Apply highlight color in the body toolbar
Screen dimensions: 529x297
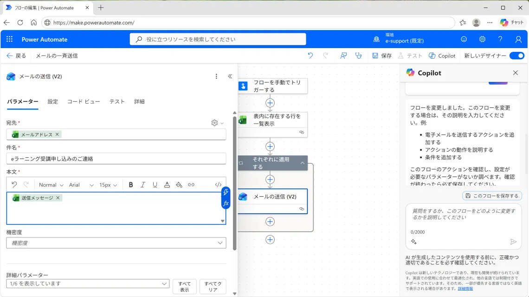click(179, 185)
